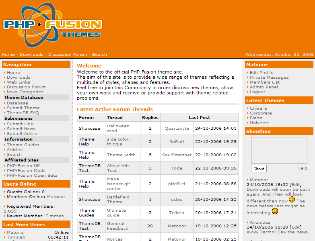Image resolution: width=315 pixels, height=241 pixels.
Task: Click into the Shoutbox message field
Action: click(x=279, y=150)
